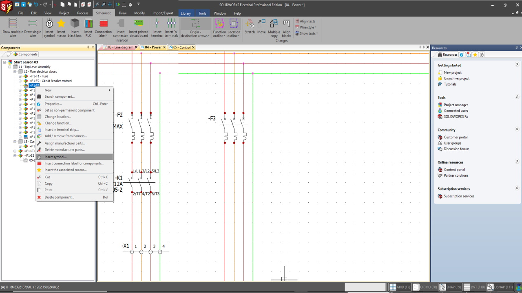Open the Project manager link
522x293 pixels.
point(456,105)
